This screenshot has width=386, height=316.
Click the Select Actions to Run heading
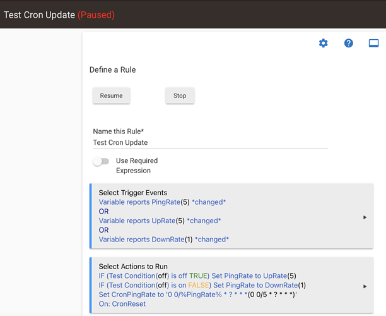(133, 267)
